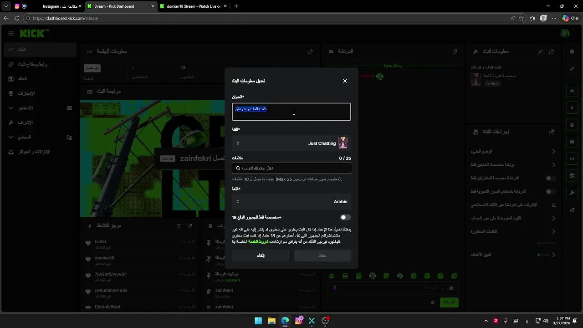Screen dimensions: 583x328
Task: Open the emoji picker in chat input
Action: coord(451,288)
